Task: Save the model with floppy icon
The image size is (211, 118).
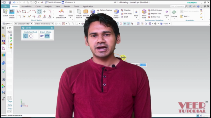Action: tap(10, 2)
